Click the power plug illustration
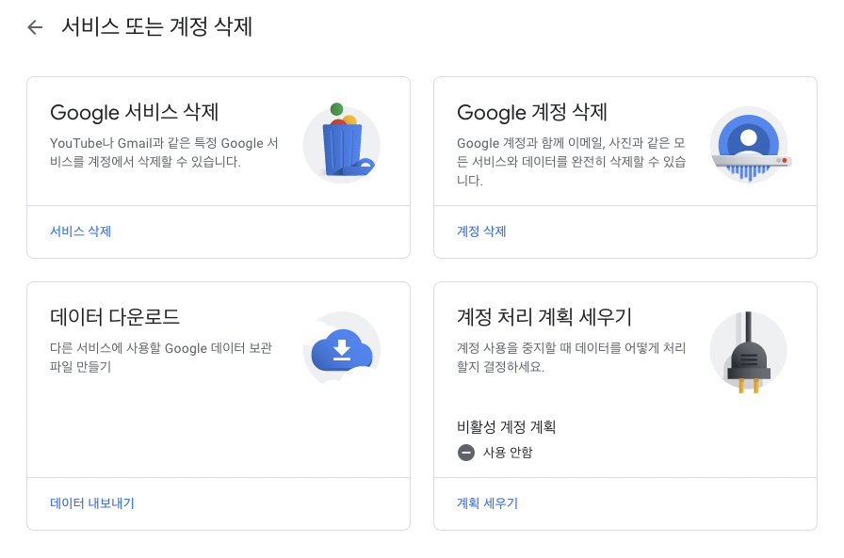This screenshot has height=558, width=844. point(749,352)
